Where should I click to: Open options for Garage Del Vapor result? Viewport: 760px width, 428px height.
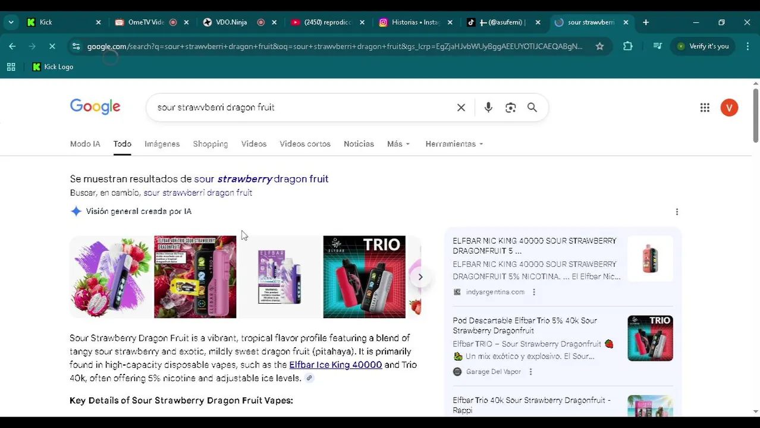click(530, 372)
